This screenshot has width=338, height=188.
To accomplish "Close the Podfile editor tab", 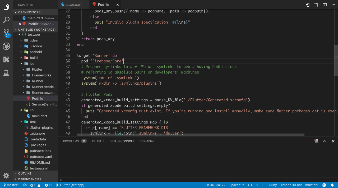I will point(118,5).
